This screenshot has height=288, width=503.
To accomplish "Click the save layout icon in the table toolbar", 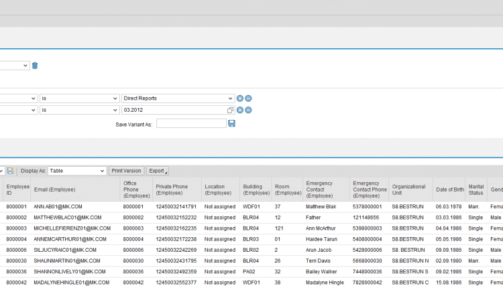I will (10, 171).
